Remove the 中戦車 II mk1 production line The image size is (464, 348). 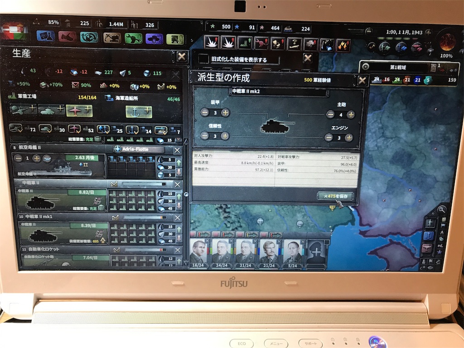click(177, 218)
